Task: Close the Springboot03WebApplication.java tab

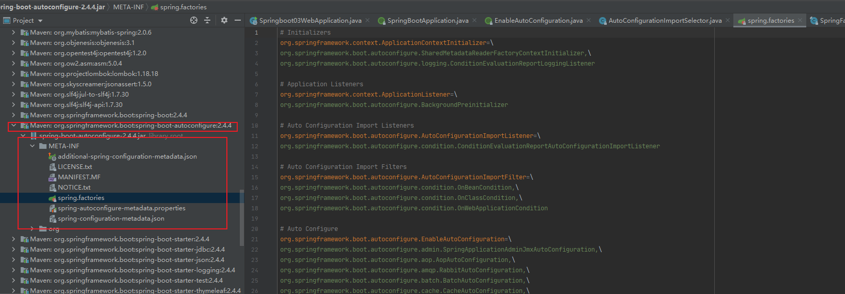Action: pyautogui.click(x=367, y=20)
